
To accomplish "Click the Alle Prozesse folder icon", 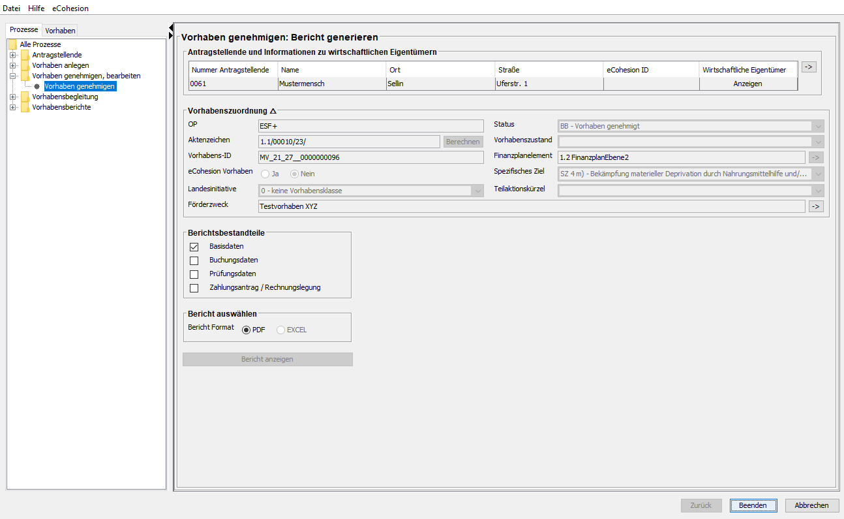I will (12, 44).
